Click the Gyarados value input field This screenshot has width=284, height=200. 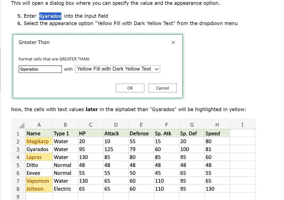[40, 69]
